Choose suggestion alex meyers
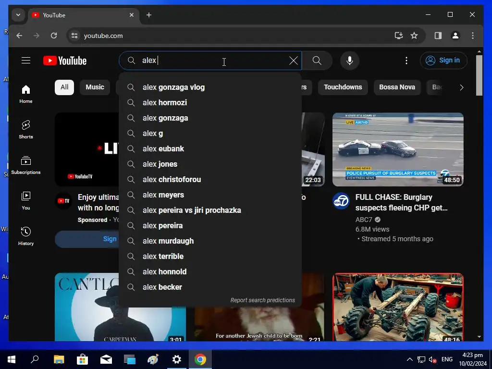492x369 pixels. (x=210, y=195)
